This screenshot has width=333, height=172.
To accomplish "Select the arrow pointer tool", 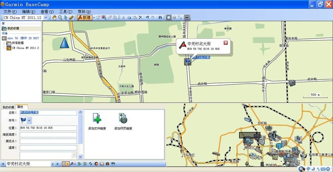I will coord(66,18).
